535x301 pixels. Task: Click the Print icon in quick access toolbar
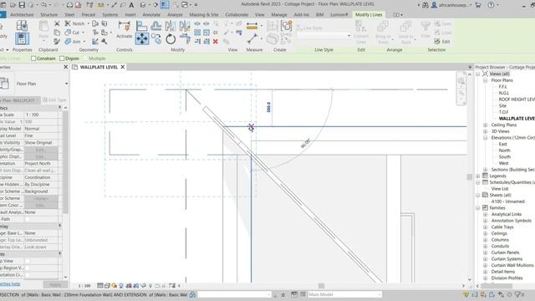(x=69, y=5)
